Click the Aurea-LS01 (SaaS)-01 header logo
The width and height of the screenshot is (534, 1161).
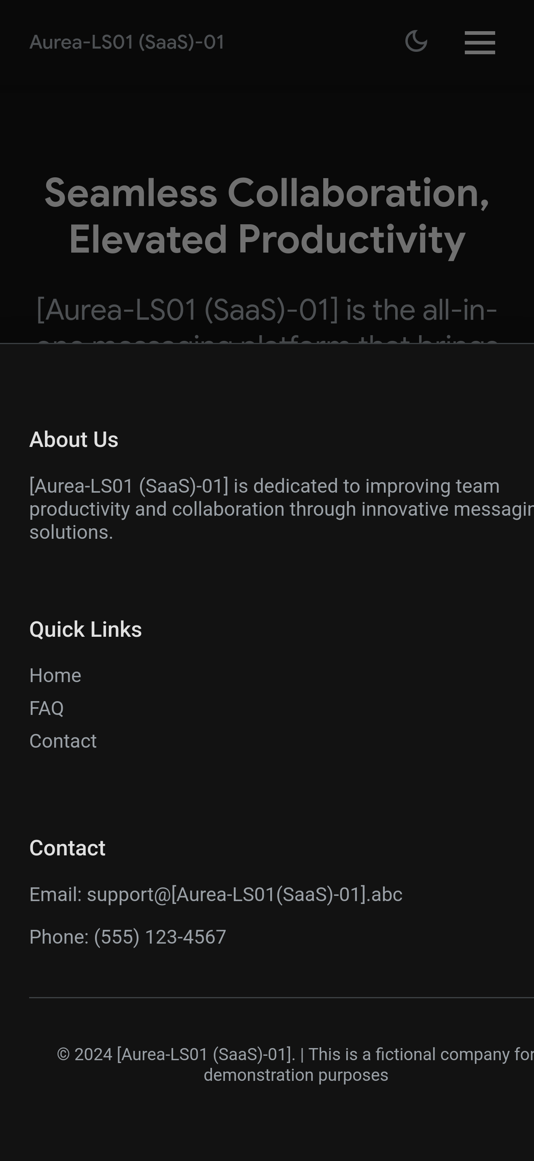pos(127,43)
